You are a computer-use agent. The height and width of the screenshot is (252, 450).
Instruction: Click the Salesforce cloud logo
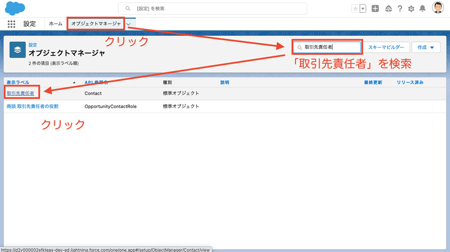tap(15, 8)
